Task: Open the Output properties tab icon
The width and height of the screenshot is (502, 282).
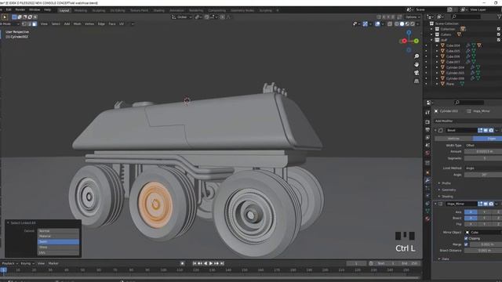Action: (x=427, y=130)
